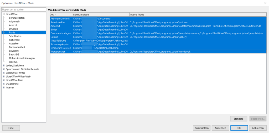Select Drucken in the tree
Image resolution: width=269 pixels, height=133 pixels.
tap(13, 29)
